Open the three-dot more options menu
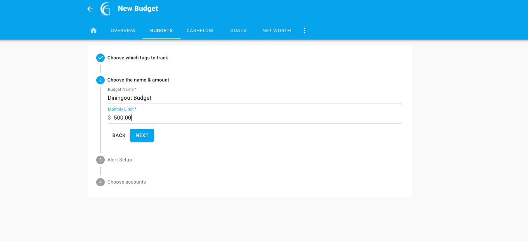528x241 pixels. (x=304, y=31)
